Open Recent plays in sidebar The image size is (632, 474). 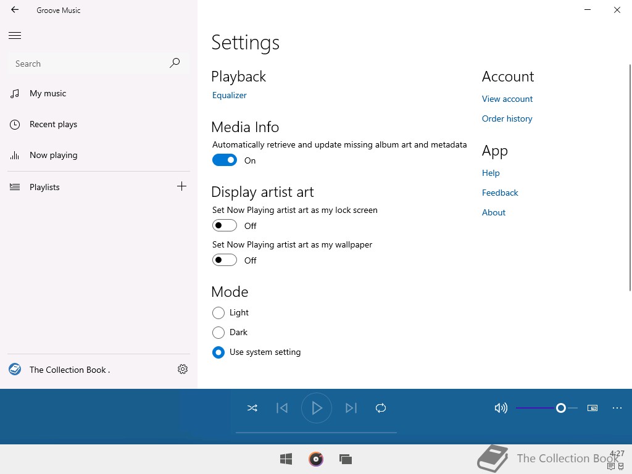pos(53,125)
